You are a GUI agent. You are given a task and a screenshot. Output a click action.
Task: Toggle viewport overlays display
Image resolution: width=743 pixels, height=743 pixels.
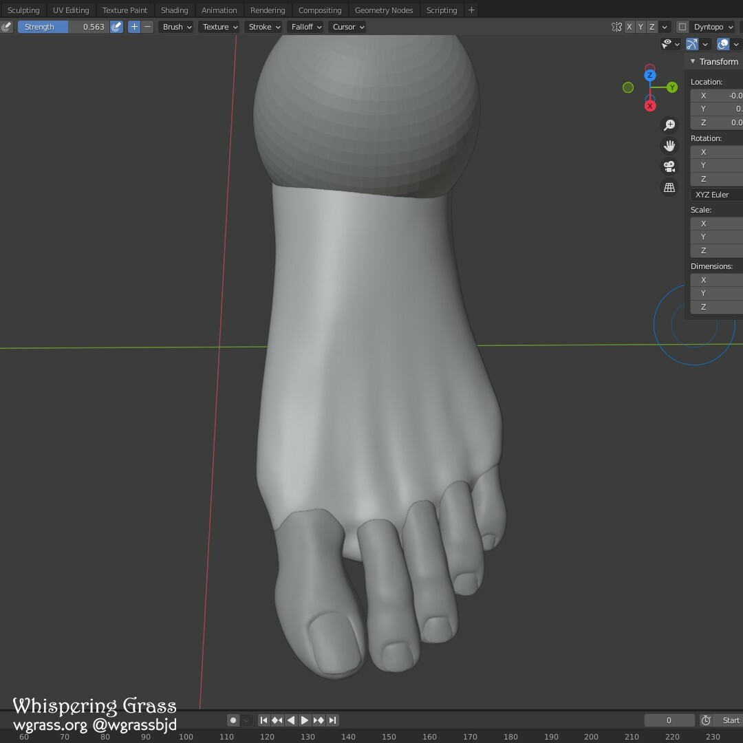coord(722,44)
